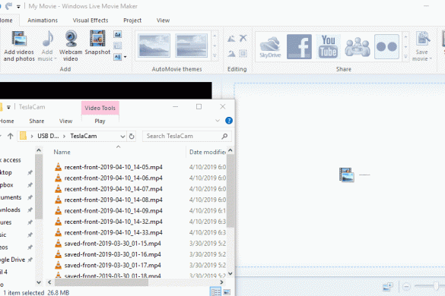445x296 pixels.
Task: Select saved-front-2019-03-30_01-15.mp4
Action: [113, 244]
